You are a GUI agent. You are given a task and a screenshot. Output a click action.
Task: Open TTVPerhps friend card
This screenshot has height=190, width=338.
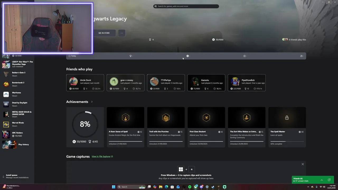[166, 83]
